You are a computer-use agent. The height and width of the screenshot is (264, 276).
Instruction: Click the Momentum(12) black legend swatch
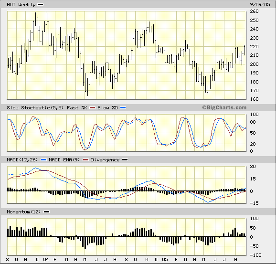tap(47, 212)
